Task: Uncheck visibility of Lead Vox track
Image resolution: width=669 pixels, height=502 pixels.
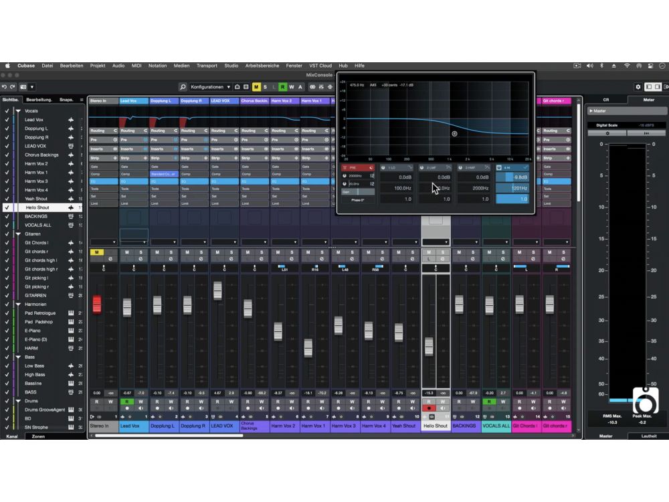Action: 7,120
